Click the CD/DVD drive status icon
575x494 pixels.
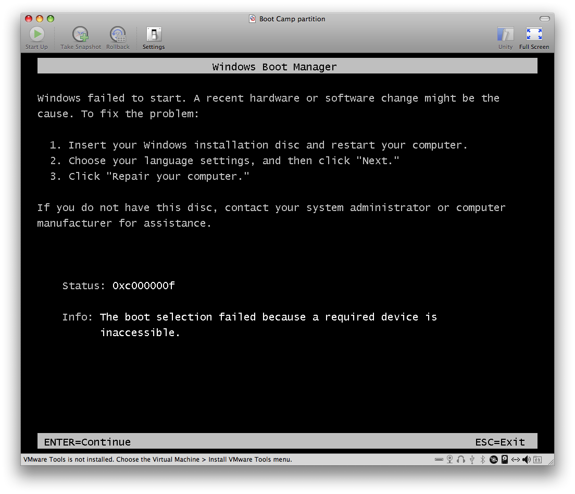494,460
